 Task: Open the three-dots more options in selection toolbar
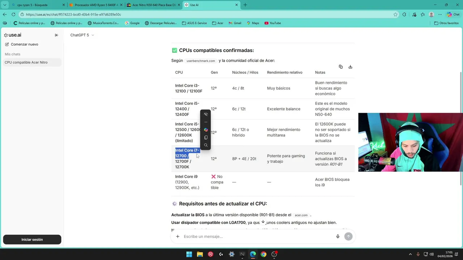tap(206, 122)
